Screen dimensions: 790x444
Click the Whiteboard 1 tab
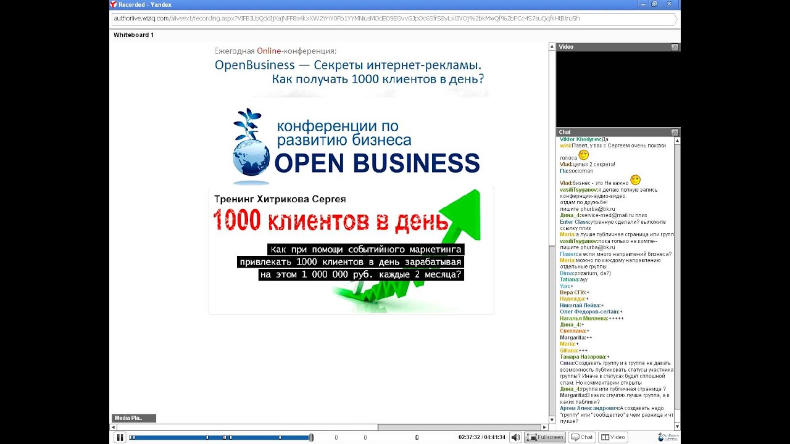click(x=133, y=35)
